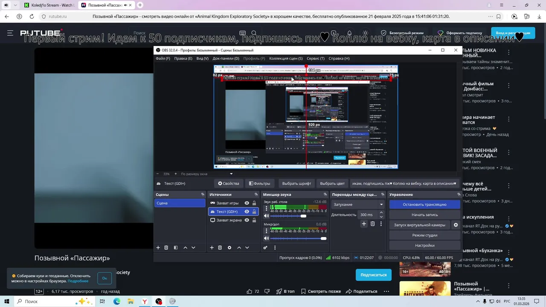
Task: Undock the Сцены panel
Action: coord(203,194)
